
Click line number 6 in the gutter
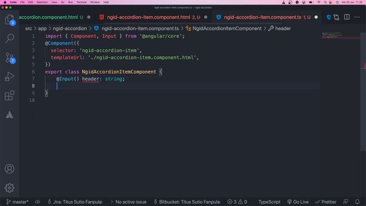coord(33,72)
